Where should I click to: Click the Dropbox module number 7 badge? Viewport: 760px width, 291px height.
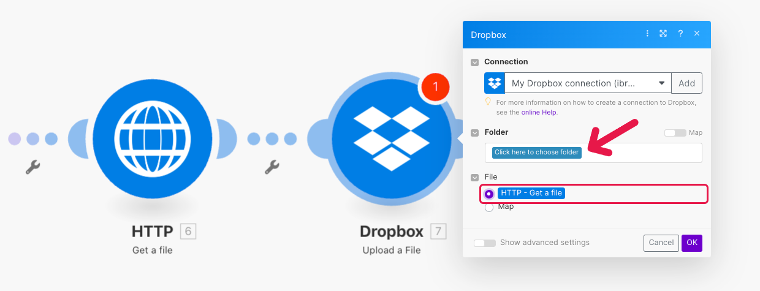tap(438, 232)
